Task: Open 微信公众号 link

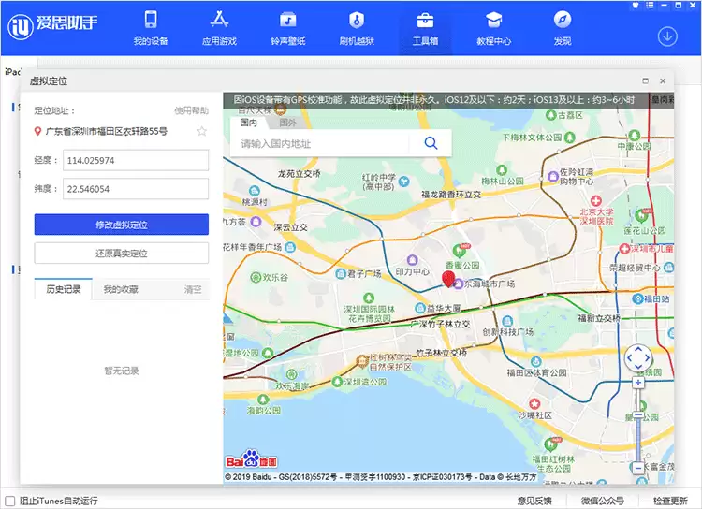Action: [x=602, y=501]
